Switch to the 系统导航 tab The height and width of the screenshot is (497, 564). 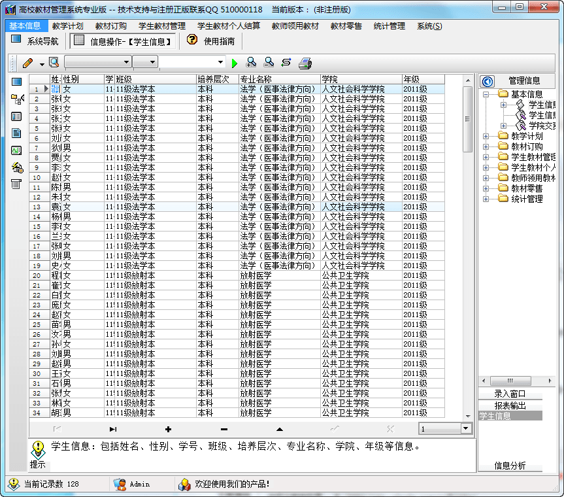tap(35, 41)
